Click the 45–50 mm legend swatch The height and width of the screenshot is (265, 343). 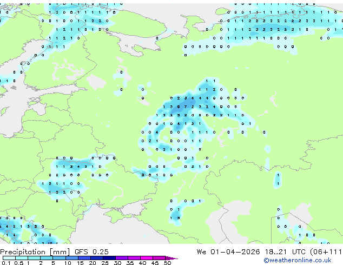(x=159, y=258)
